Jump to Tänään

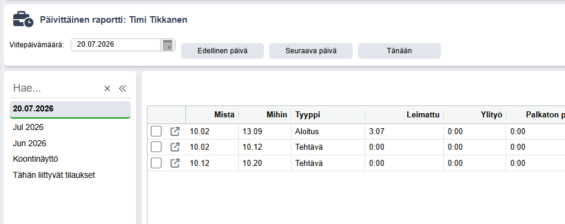(399, 51)
